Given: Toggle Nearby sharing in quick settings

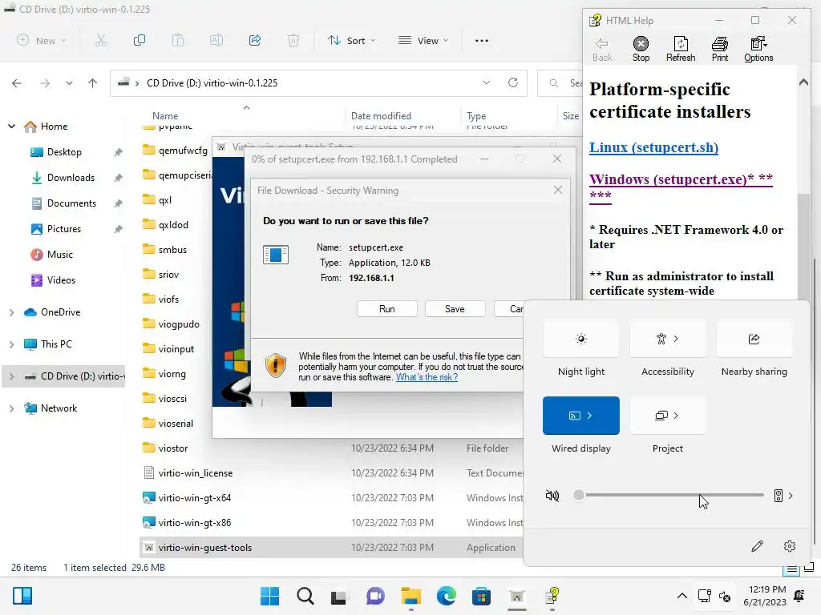Looking at the screenshot, I should tap(754, 339).
